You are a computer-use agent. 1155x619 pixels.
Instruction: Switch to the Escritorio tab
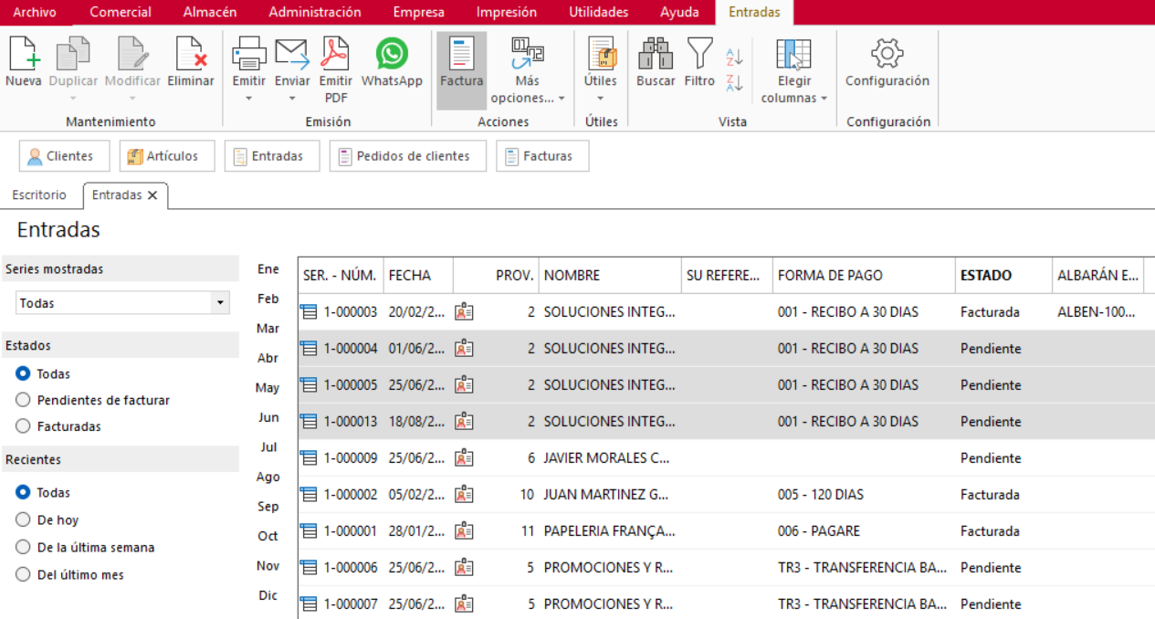pos(39,195)
